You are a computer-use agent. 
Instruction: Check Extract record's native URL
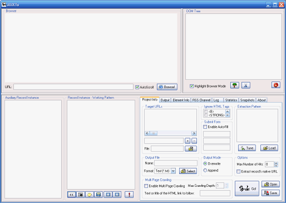click(239, 171)
